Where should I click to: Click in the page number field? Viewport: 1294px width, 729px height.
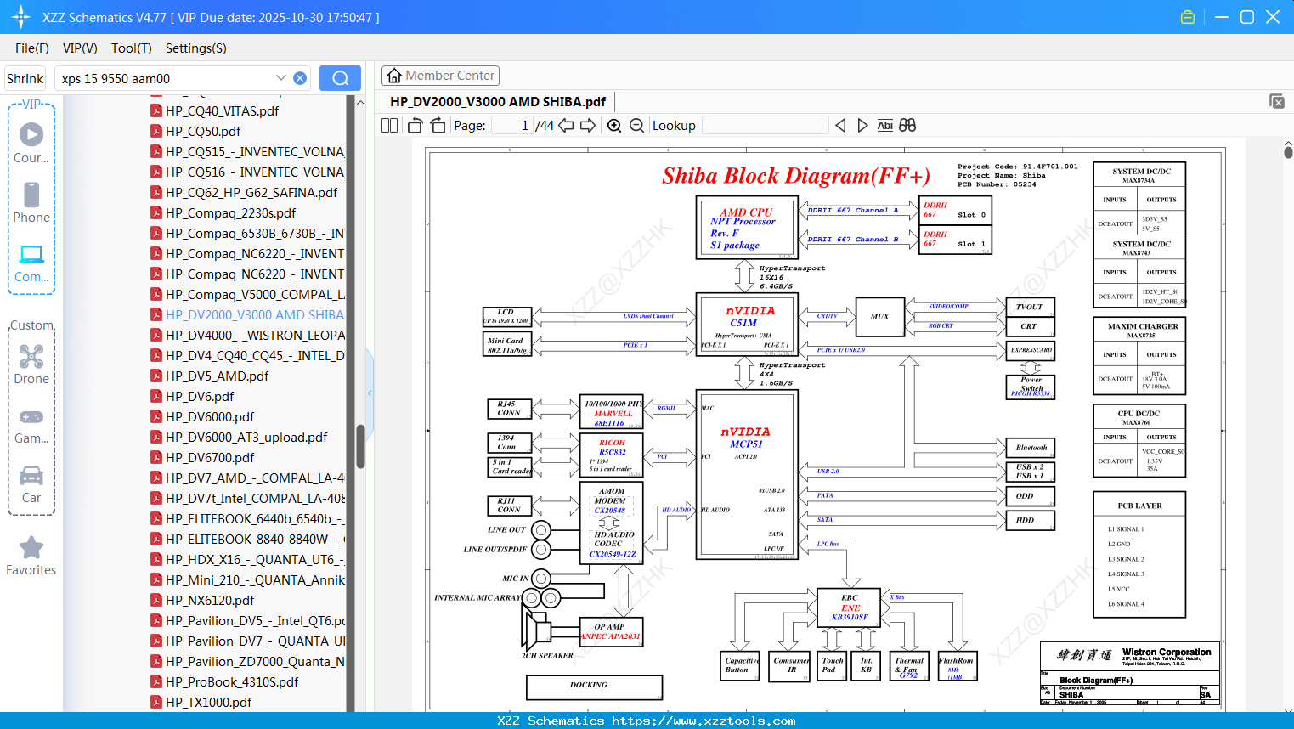[512, 125]
